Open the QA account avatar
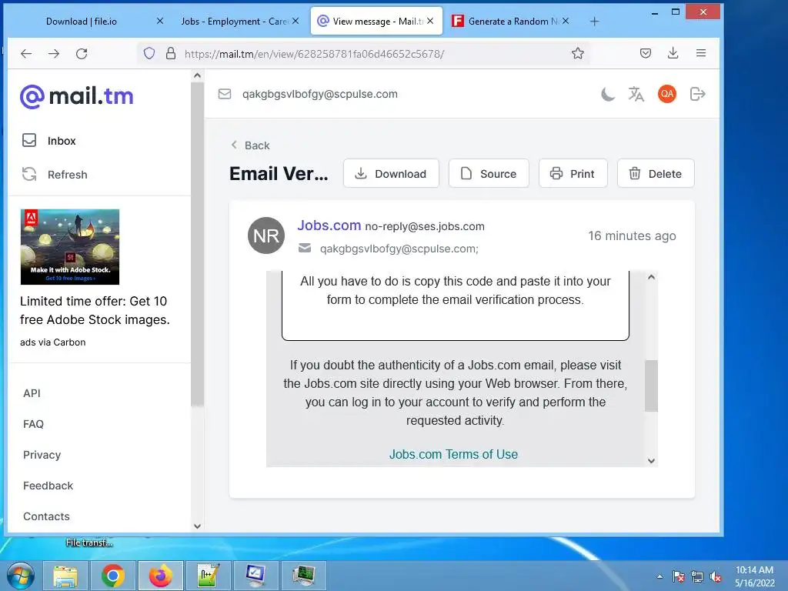This screenshot has height=591, width=788. point(667,94)
